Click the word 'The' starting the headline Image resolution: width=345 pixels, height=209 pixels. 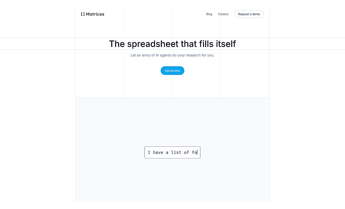point(117,44)
